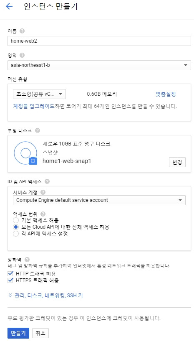Select 기본 액세스 허용 radio option

16,220
